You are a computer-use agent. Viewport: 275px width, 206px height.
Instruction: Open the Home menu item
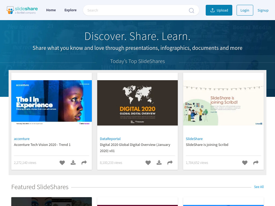[51, 10]
